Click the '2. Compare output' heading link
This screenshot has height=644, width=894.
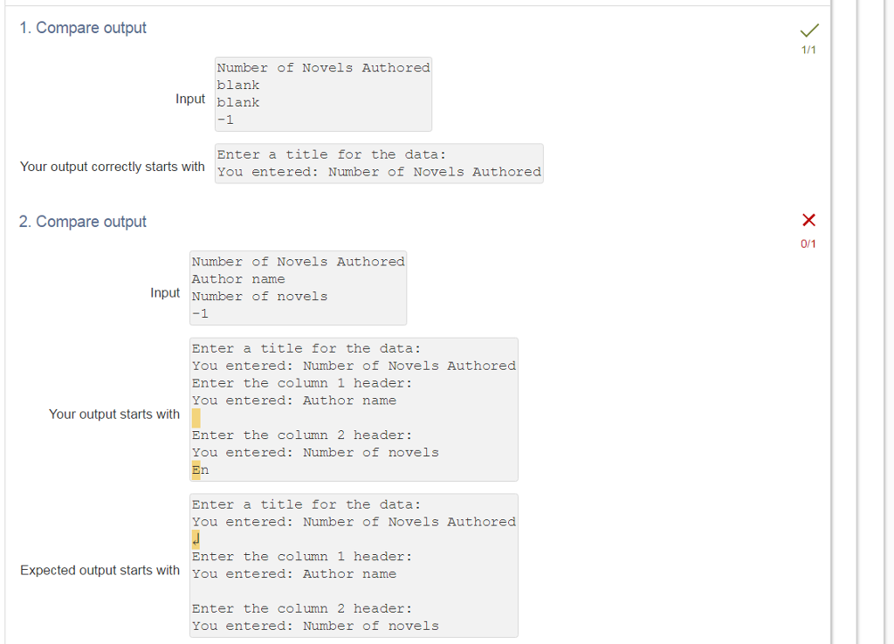point(83,221)
